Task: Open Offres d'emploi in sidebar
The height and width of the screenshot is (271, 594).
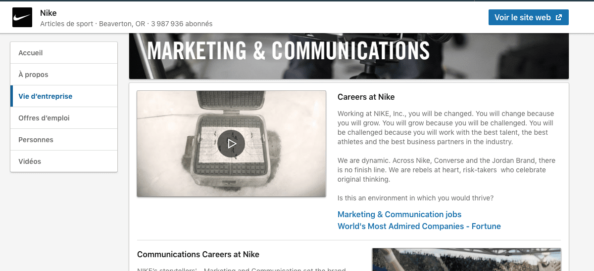Action: point(64,118)
